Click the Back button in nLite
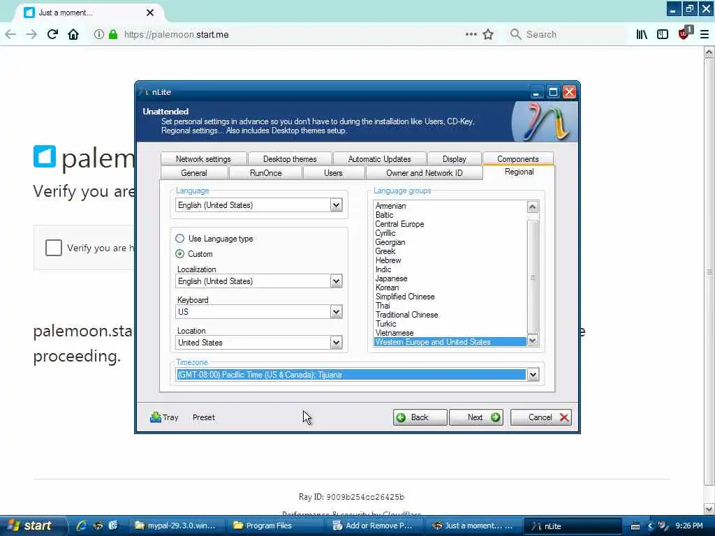This screenshot has width=715, height=536. click(x=420, y=417)
